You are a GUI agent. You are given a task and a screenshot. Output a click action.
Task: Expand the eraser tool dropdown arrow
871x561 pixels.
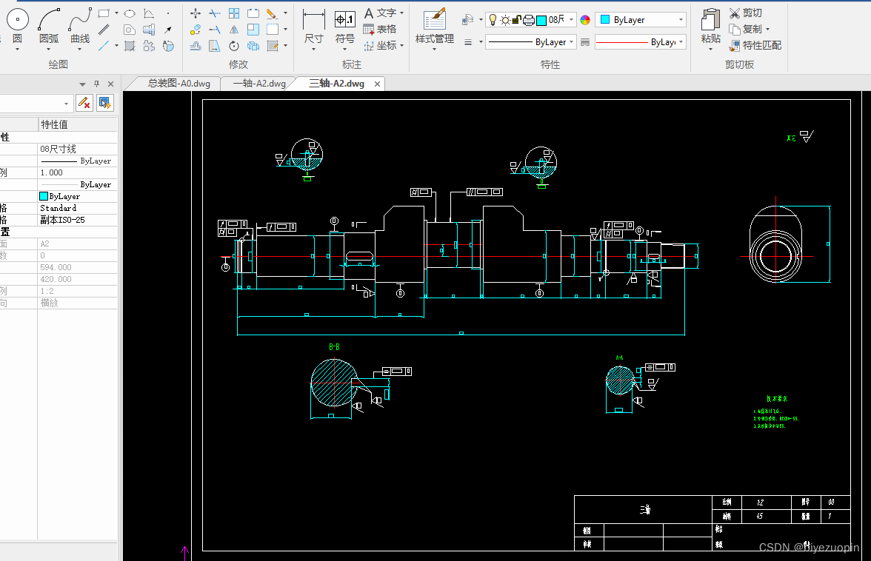[x=286, y=13]
